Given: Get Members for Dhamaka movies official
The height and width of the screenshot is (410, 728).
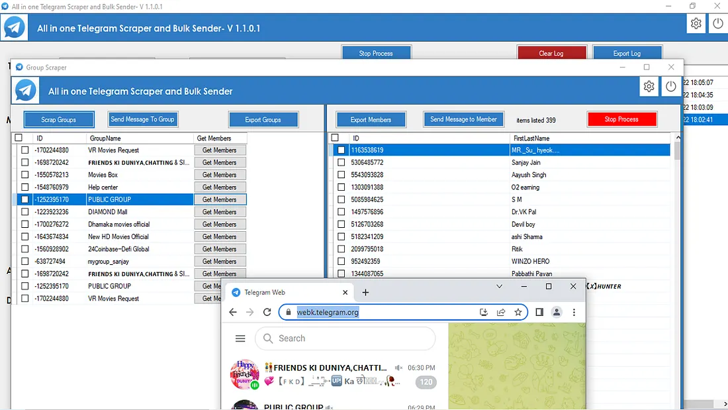Looking at the screenshot, I should pyautogui.click(x=220, y=224).
